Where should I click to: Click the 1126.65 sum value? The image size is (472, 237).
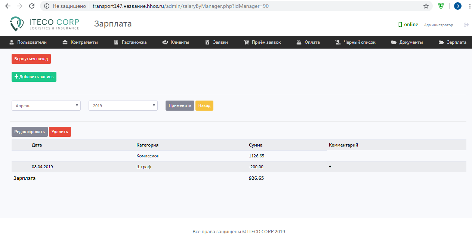click(256, 156)
